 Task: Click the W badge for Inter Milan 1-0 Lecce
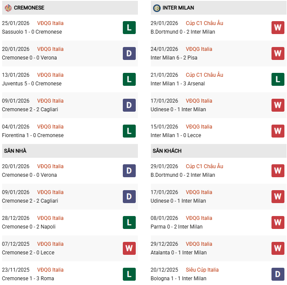coord(278,131)
